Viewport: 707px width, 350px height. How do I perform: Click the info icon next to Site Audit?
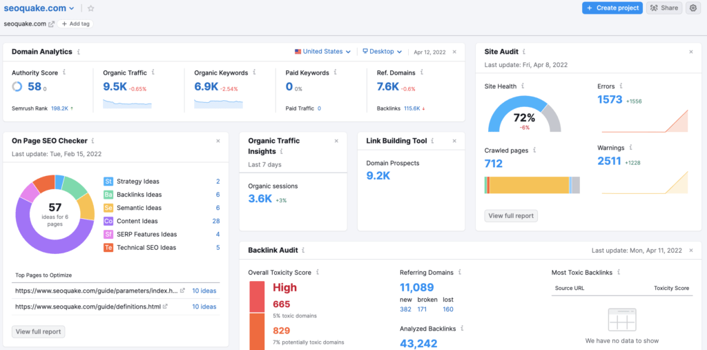point(523,52)
